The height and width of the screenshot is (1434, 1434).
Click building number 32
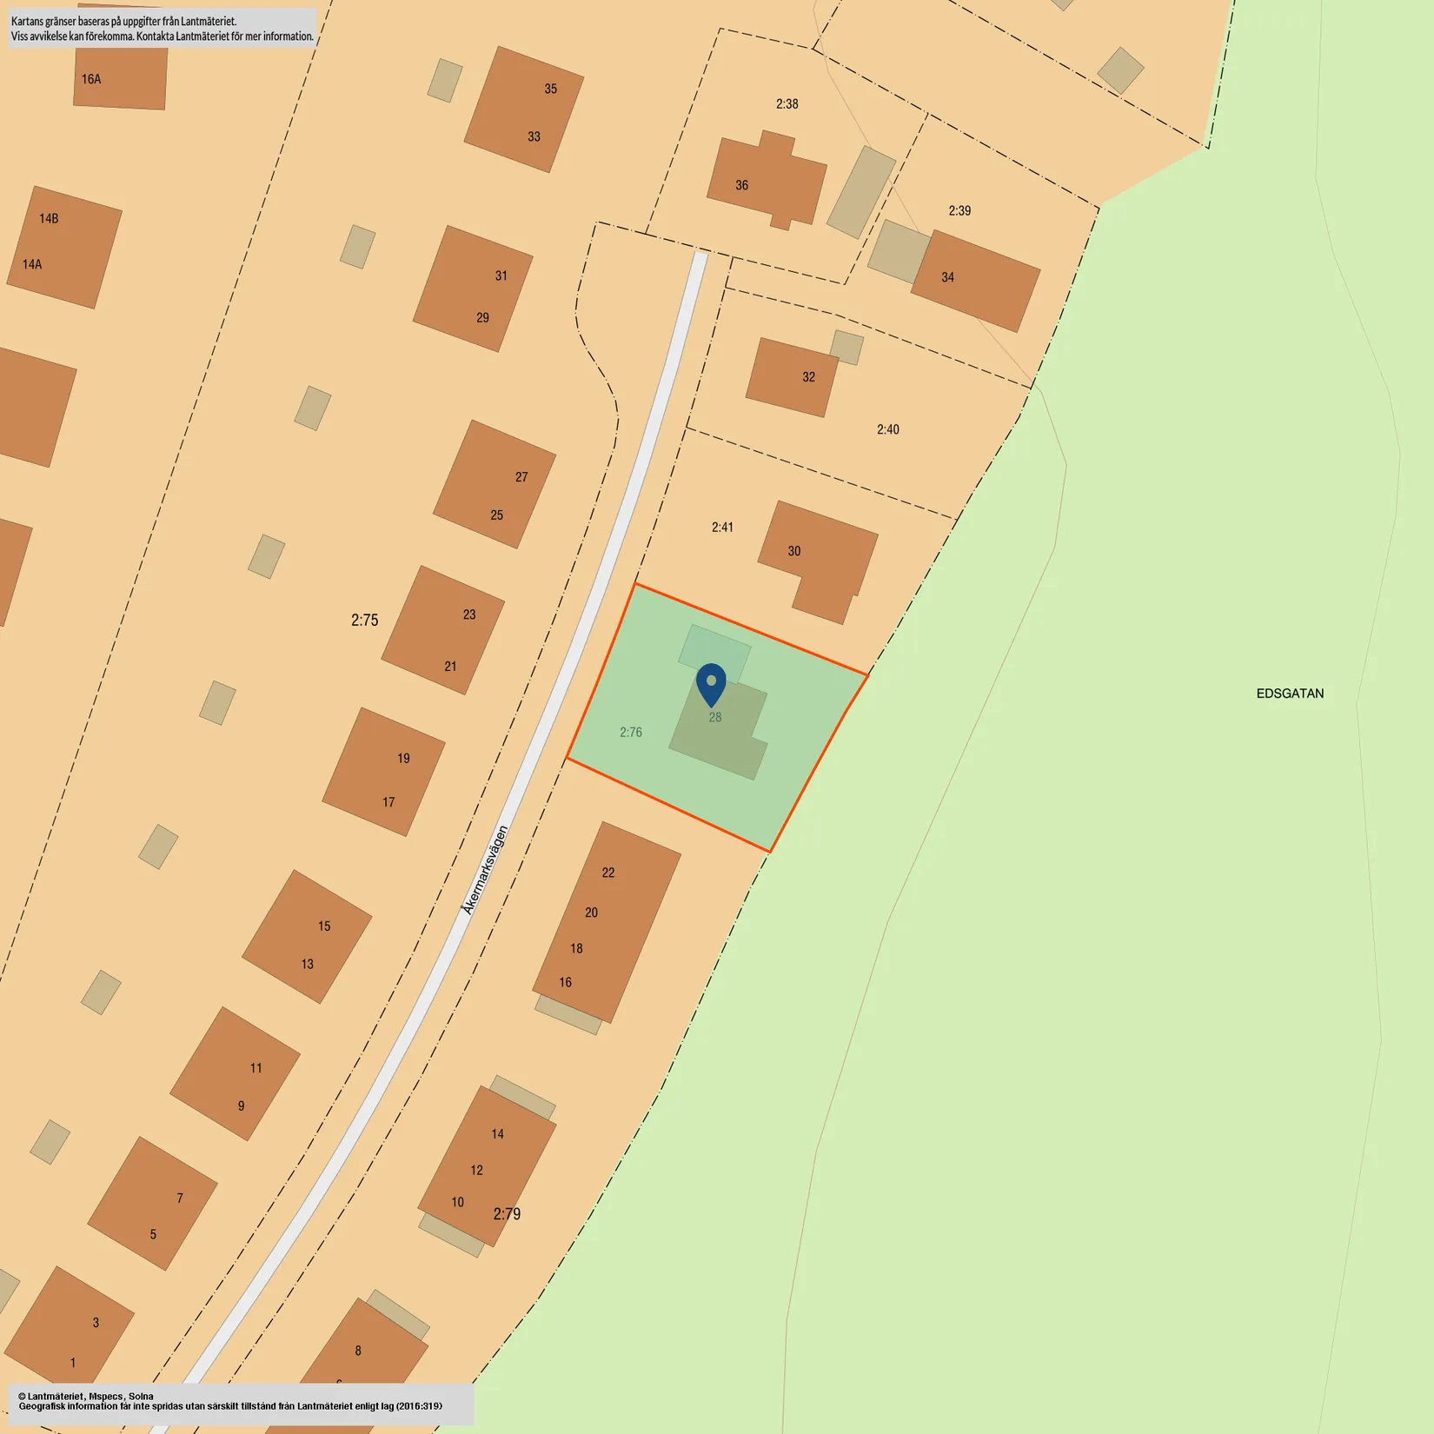pos(809,377)
